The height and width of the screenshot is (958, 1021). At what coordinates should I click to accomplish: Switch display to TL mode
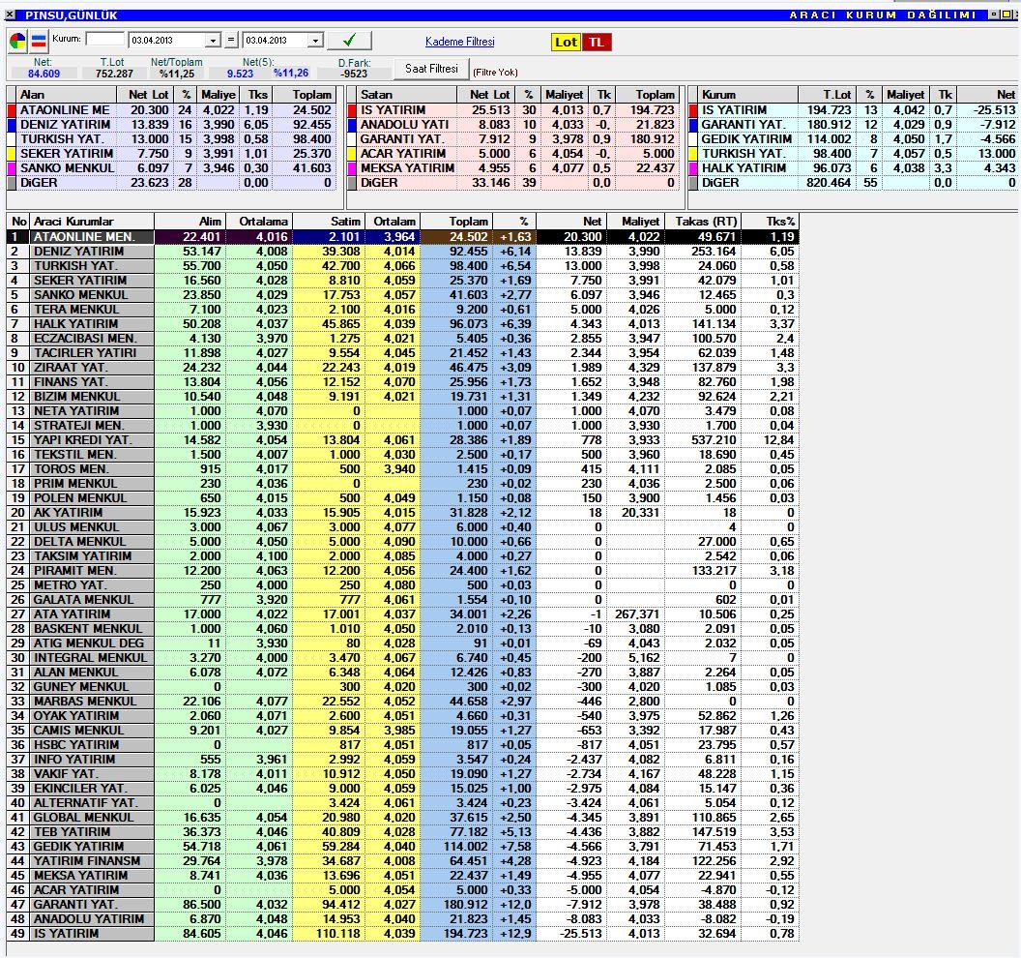point(597,42)
